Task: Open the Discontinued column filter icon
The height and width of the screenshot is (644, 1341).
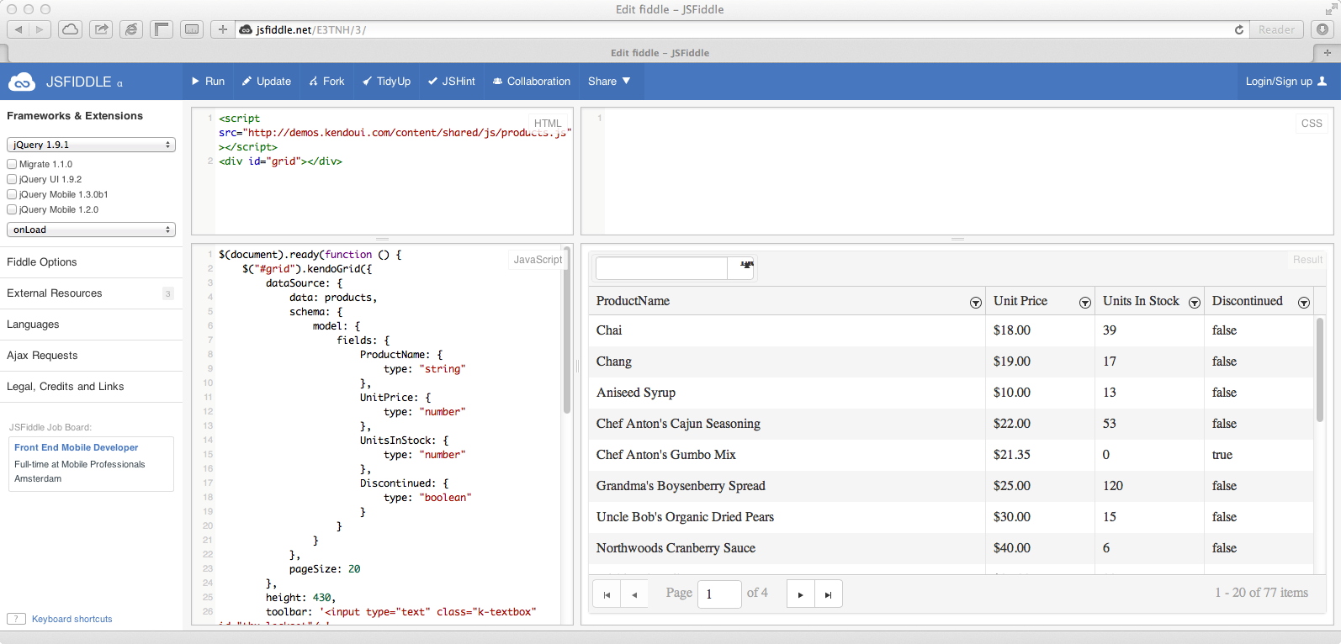Action: pos(1303,303)
